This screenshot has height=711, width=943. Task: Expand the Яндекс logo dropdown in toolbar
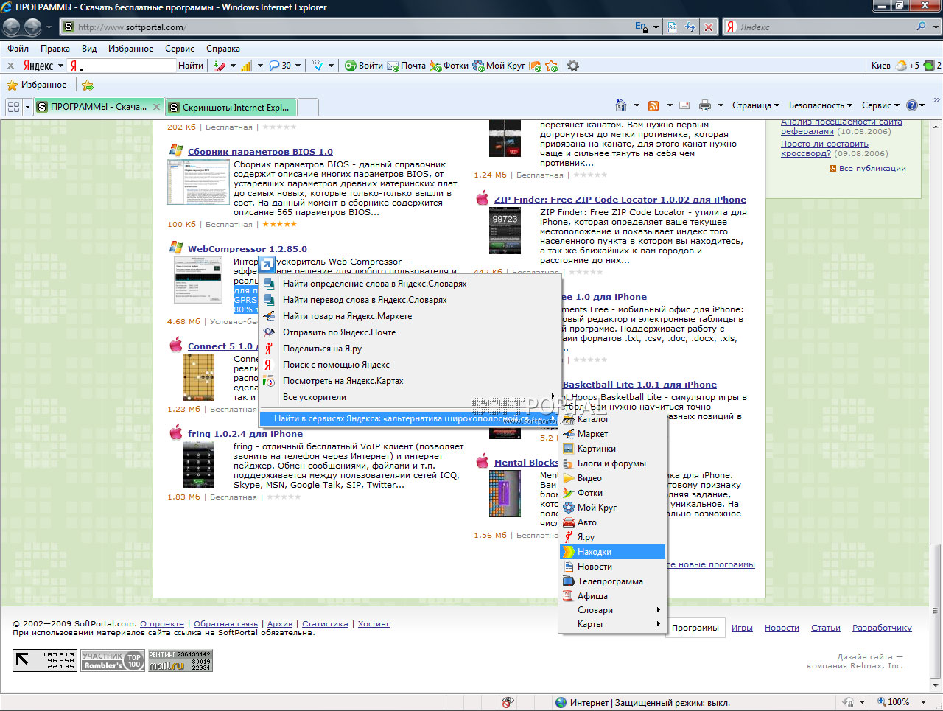tap(60, 66)
